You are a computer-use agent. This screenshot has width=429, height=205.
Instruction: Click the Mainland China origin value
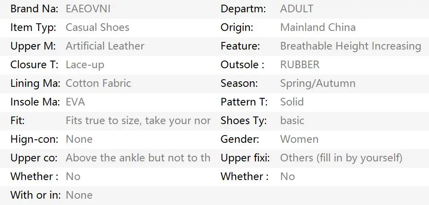317,28
